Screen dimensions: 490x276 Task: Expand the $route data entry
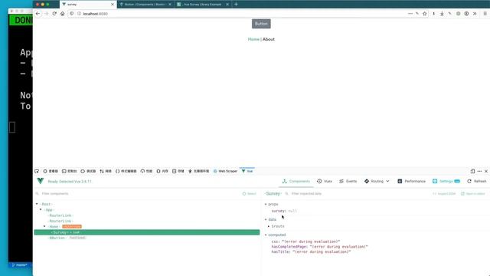pyautogui.click(x=269, y=226)
